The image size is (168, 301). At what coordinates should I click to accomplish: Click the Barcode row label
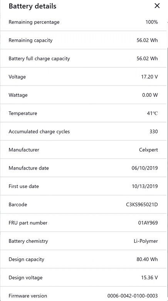click(x=18, y=204)
